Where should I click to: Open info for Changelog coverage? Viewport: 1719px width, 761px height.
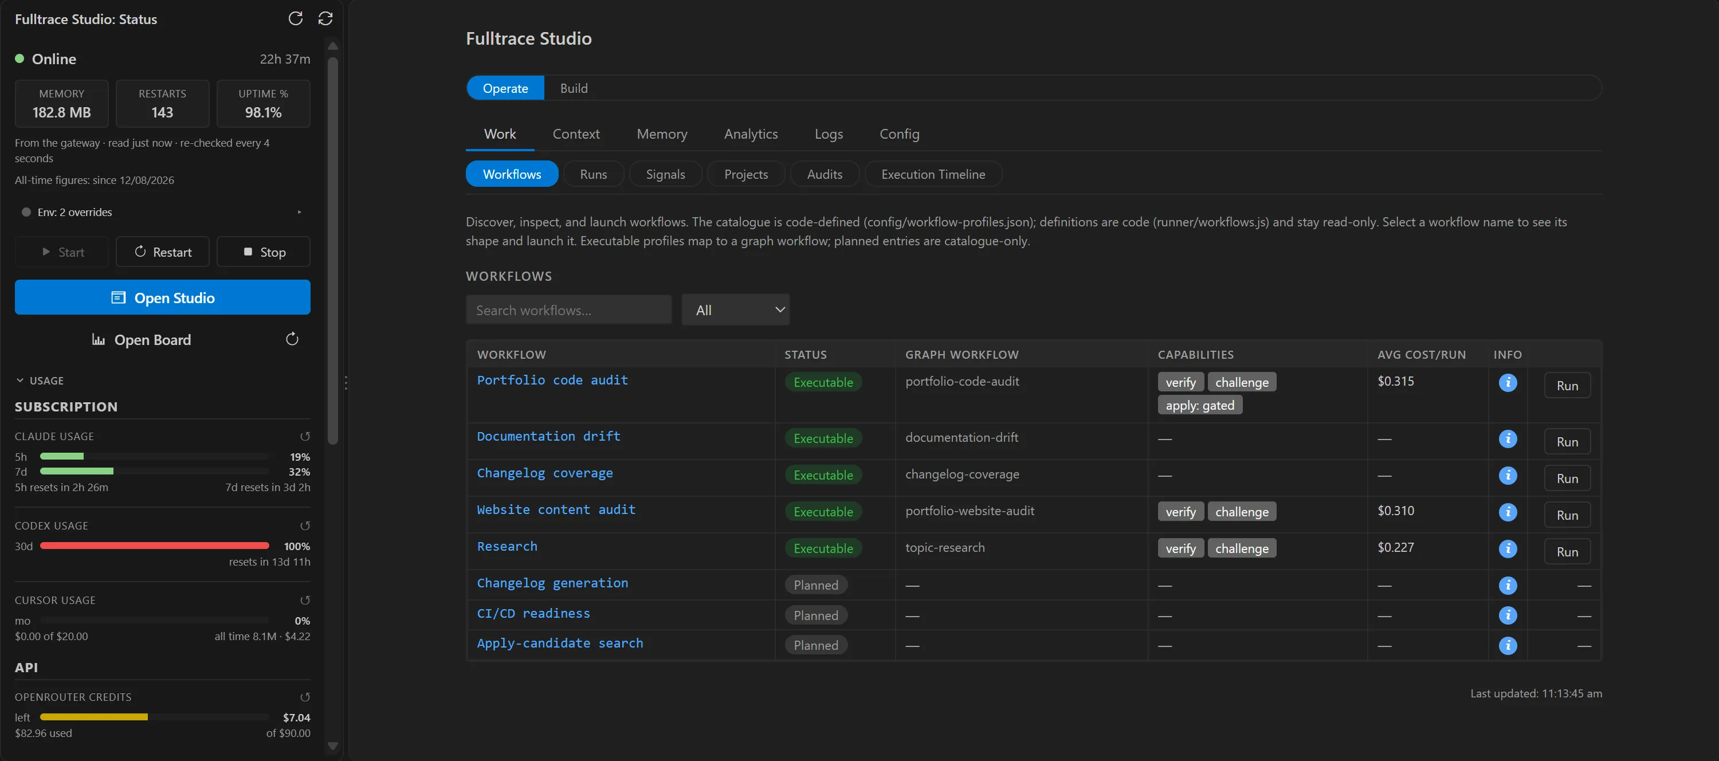pyautogui.click(x=1508, y=475)
